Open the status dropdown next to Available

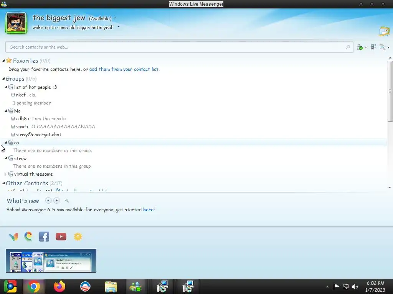click(x=115, y=18)
